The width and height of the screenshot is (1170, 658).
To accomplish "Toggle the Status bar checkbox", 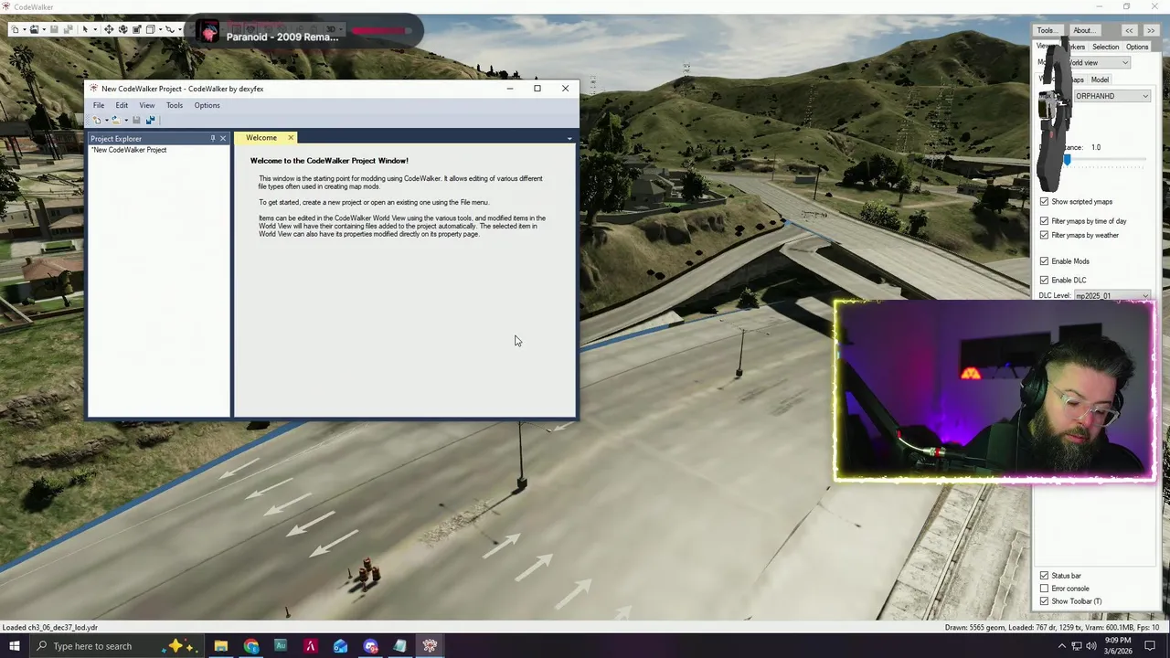I will 1044,576.
